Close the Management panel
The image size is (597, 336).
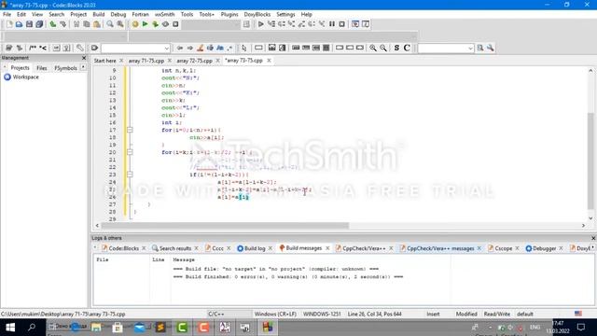pyautogui.click(x=84, y=58)
